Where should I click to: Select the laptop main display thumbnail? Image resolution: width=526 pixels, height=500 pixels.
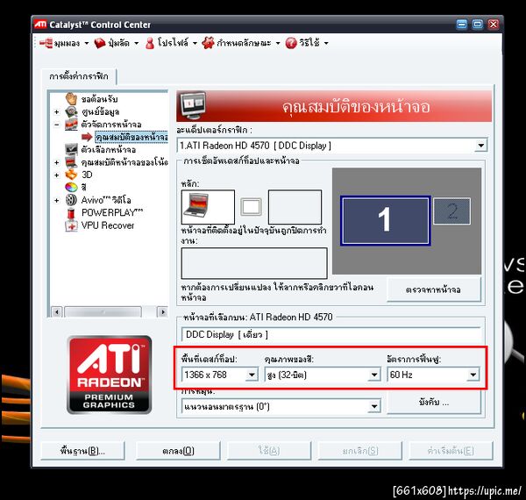[208, 207]
